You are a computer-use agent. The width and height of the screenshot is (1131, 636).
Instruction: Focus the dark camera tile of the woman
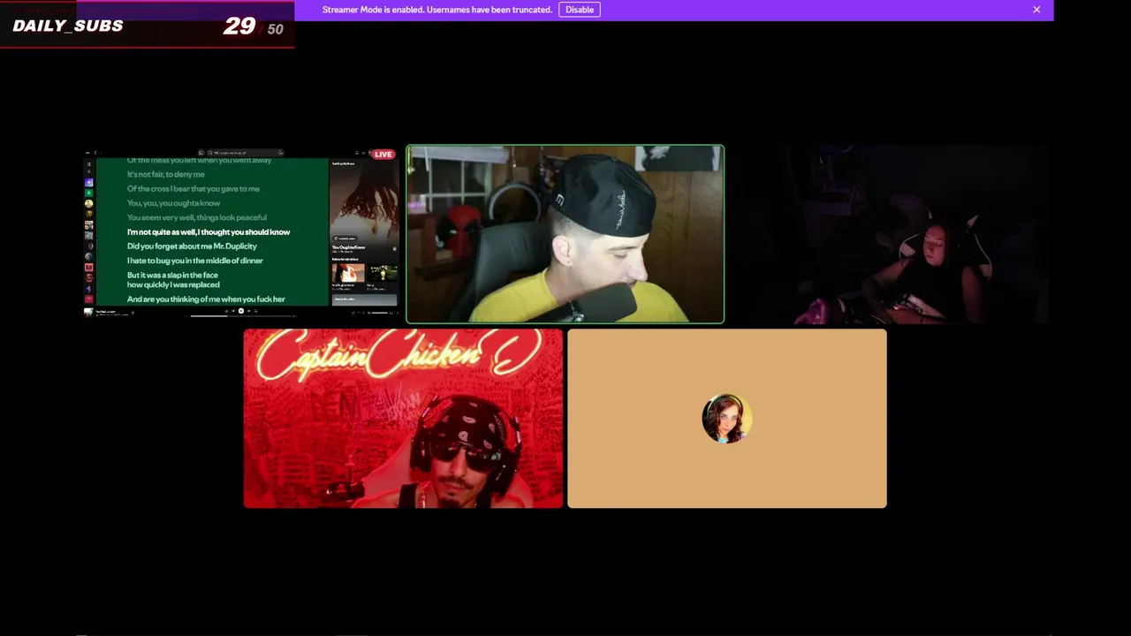[x=888, y=234]
